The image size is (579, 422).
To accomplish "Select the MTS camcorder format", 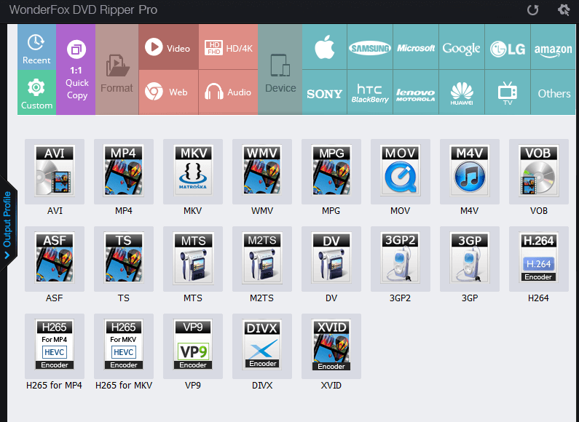I will tap(193, 259).
